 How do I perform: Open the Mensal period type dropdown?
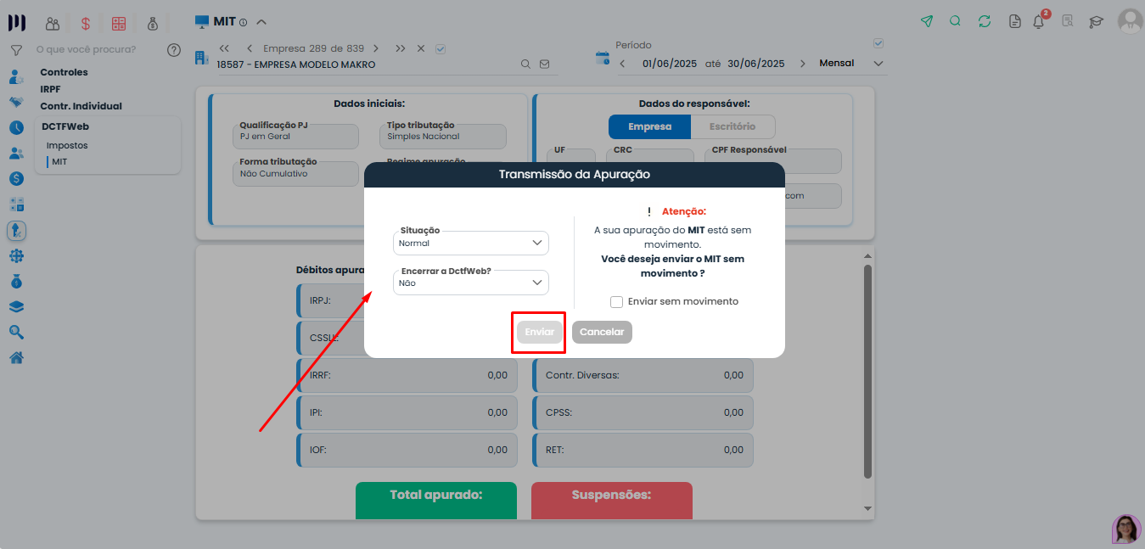click(x=851, y=64)
